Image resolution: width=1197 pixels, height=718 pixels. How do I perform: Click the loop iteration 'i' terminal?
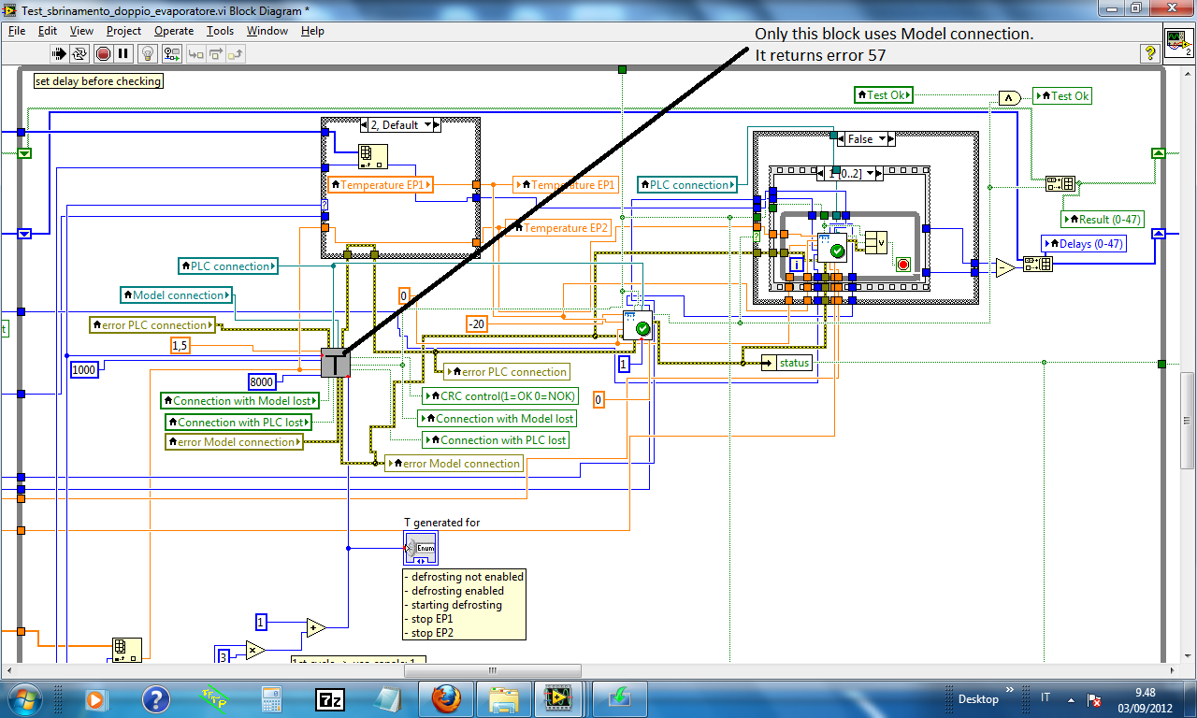tap(796, 265)
